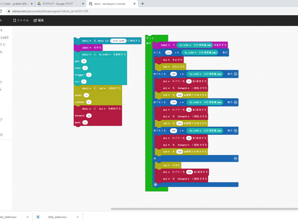The image size is (298, 223).
Task: Remove the 300 condition branch with its minus icon
Action: click(236, 74)
